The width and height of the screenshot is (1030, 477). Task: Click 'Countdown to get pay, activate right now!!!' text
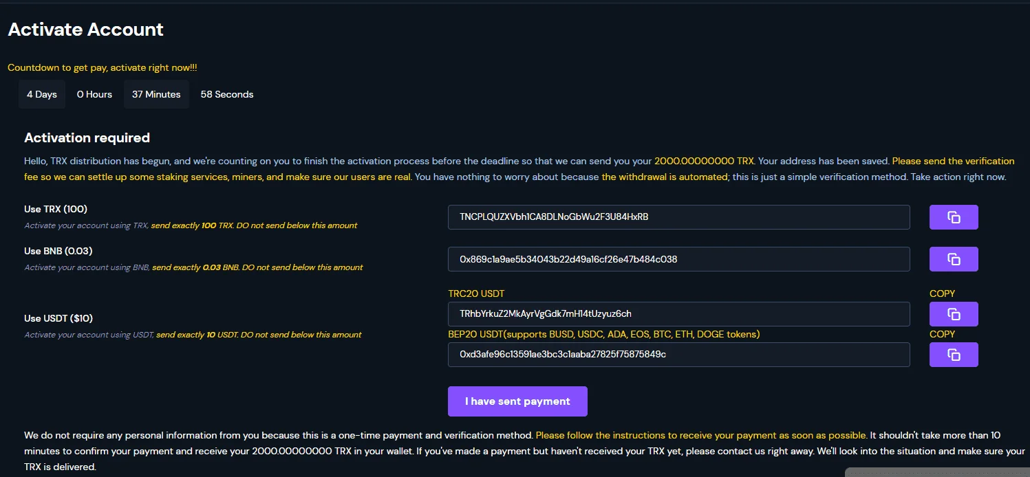pyautogui.click(x=103, y=67)
